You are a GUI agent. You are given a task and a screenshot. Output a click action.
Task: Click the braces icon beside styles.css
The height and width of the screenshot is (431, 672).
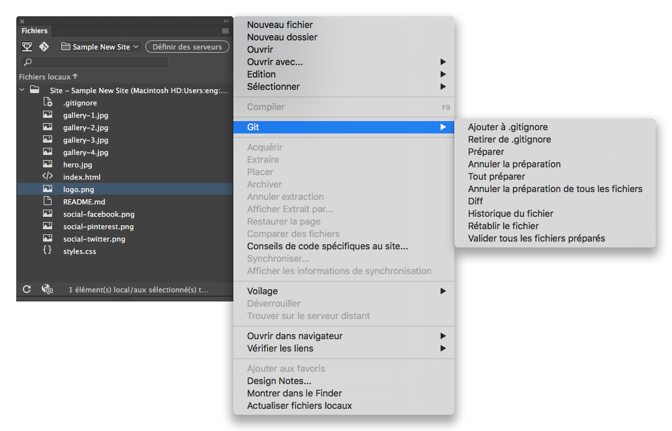tap(49, 251)
